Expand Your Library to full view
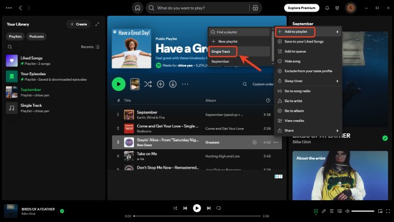The width and height of the screenshot is (394, 222). [x=97, y=24]
